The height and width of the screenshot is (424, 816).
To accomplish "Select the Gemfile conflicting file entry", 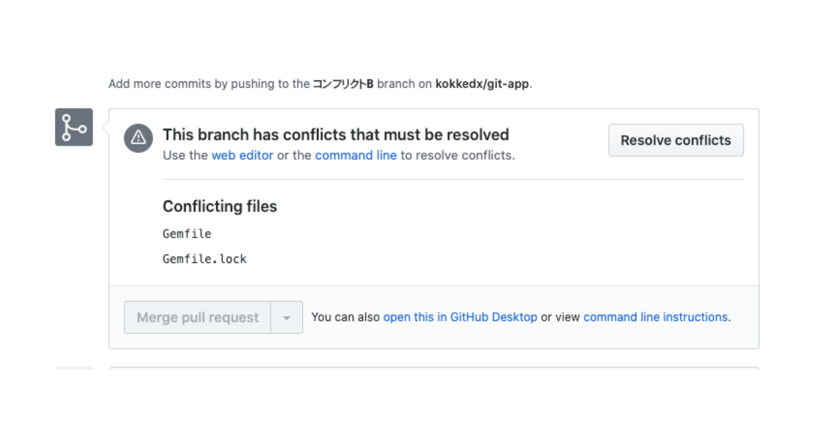I will 187,234.
